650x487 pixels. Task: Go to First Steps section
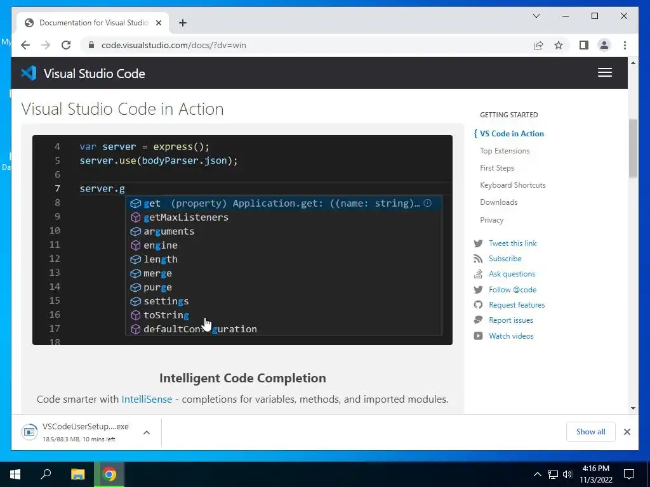click(x=497, y=168)
